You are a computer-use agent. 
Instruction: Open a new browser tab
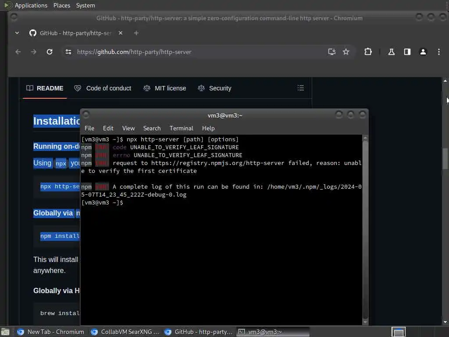[136, 33]
